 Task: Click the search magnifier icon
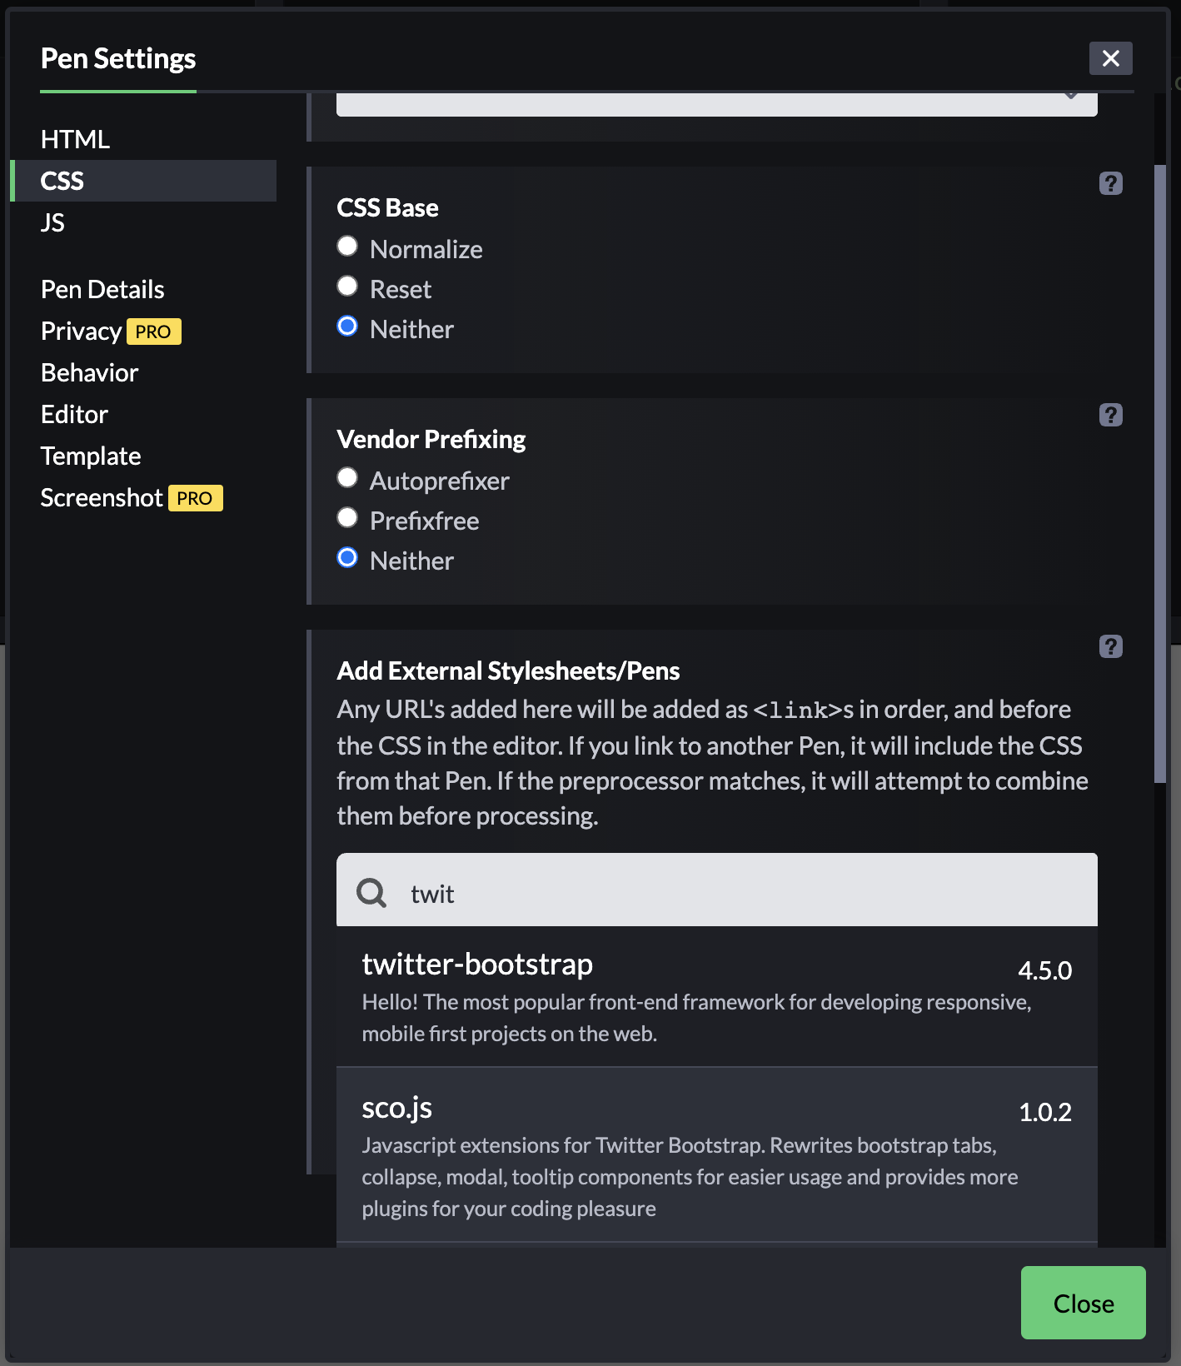pos(371,893)
